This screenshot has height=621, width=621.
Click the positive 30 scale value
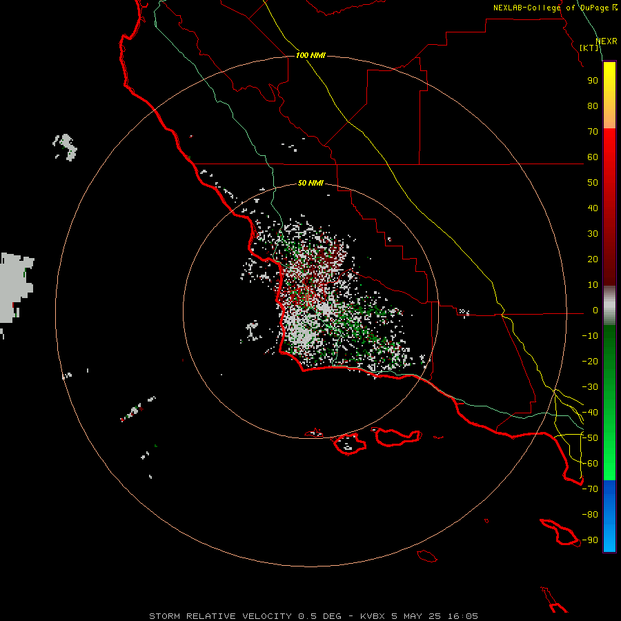pyautogui.click(x=593, y=234)
